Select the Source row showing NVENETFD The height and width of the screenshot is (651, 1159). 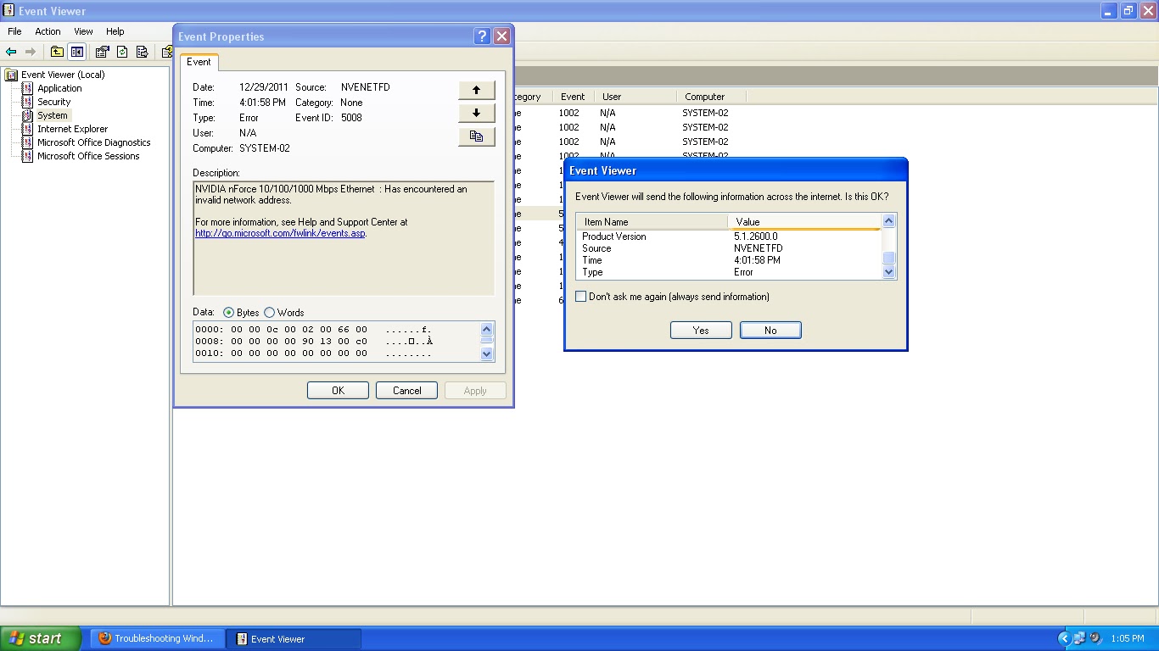click(x=729, y=248)
